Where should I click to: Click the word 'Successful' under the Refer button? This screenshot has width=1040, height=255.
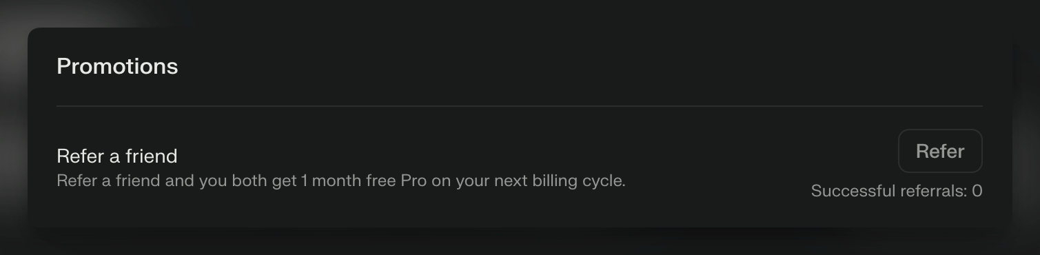click(844, 191)
